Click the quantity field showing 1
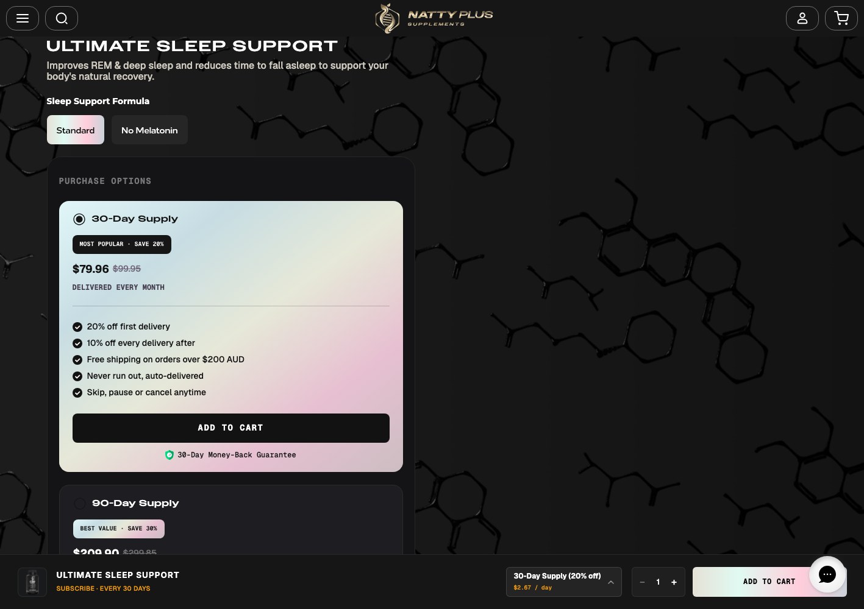The width and height of the screenshot is (864, 609). tap(658, 582)
